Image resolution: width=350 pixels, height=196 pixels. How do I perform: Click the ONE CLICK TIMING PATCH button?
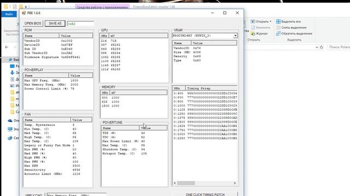(x=205, y=194)
